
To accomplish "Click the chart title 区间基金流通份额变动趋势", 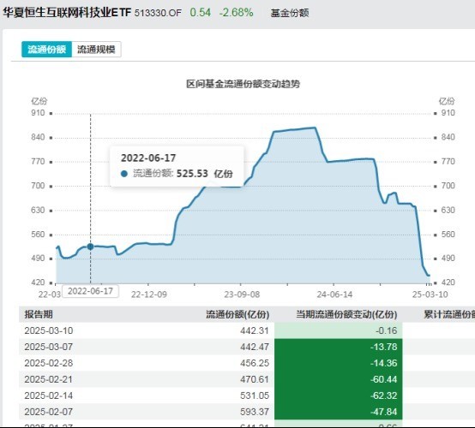I will click(243, 84).
